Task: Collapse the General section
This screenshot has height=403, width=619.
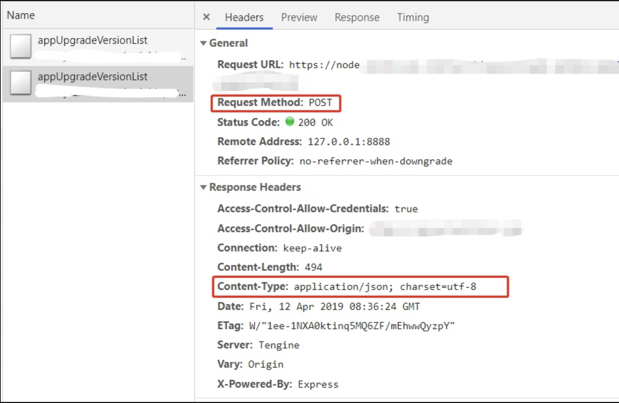Action: click(x=203, y=43)
